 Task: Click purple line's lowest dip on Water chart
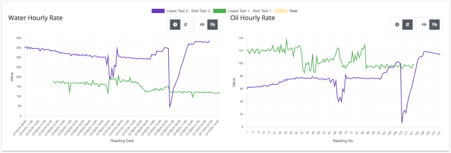[x=170, y=108]
